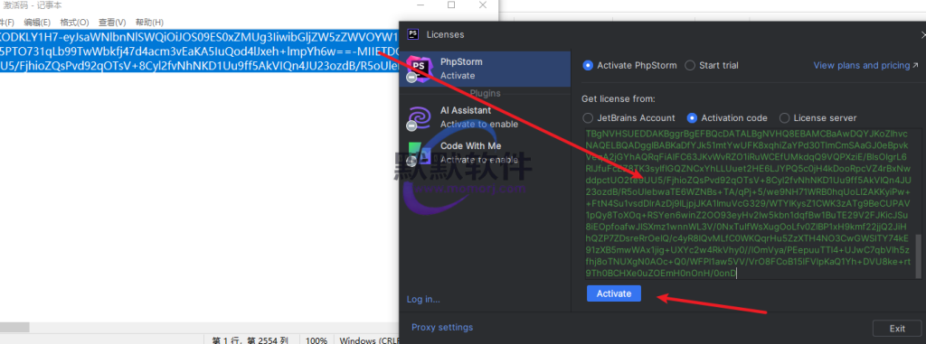Select Code With Me Activate to enable row
Viewport: 926px width, 344px height.
coord(485,153)
